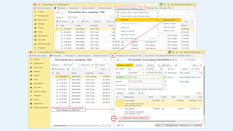Image resolution: width=233 pixels, height=131 pixels.
Task: Choose 'Закрепить справа' in the submenu
Action: [169, 23]
